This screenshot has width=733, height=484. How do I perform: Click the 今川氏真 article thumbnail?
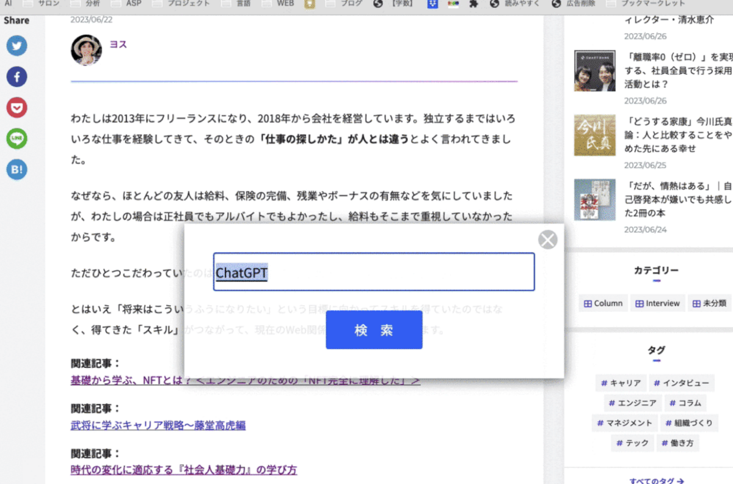(x=594, y=135)
